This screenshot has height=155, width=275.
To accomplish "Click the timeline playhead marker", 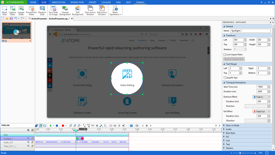I will (76, 131).
